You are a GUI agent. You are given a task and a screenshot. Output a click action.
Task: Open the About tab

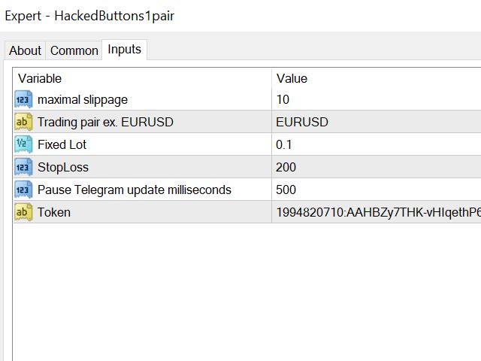tap(25, 50)
